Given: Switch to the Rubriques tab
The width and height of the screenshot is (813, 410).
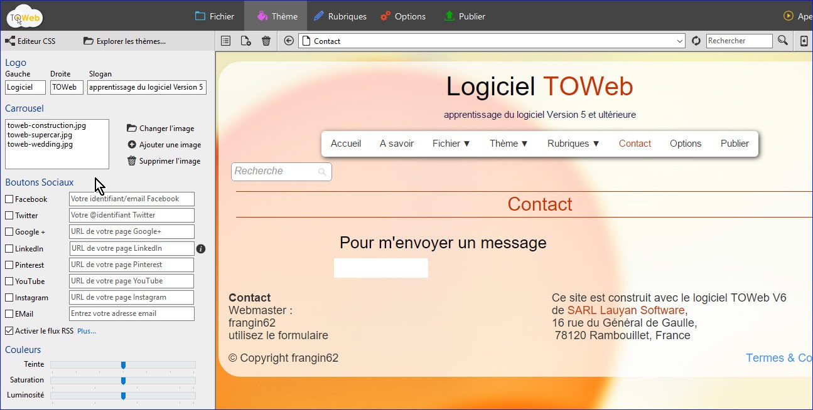Looking at the screenshot, I should coord(340,16).
